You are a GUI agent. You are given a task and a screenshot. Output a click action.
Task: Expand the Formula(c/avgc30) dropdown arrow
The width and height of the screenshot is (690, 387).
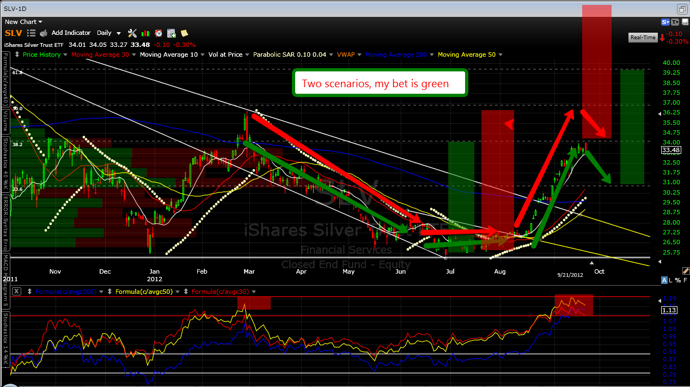point(254,291)
